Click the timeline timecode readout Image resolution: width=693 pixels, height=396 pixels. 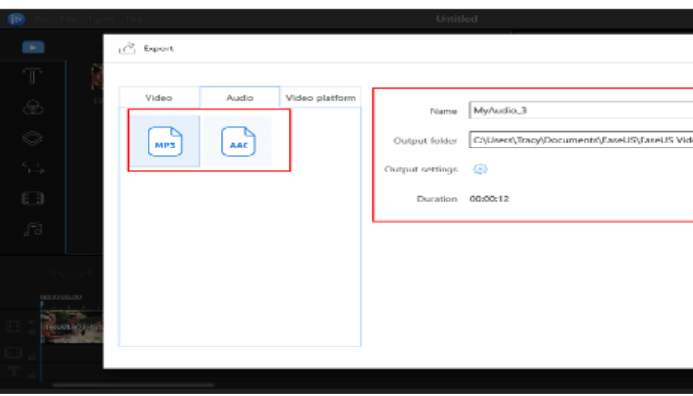tap(60, 297)
